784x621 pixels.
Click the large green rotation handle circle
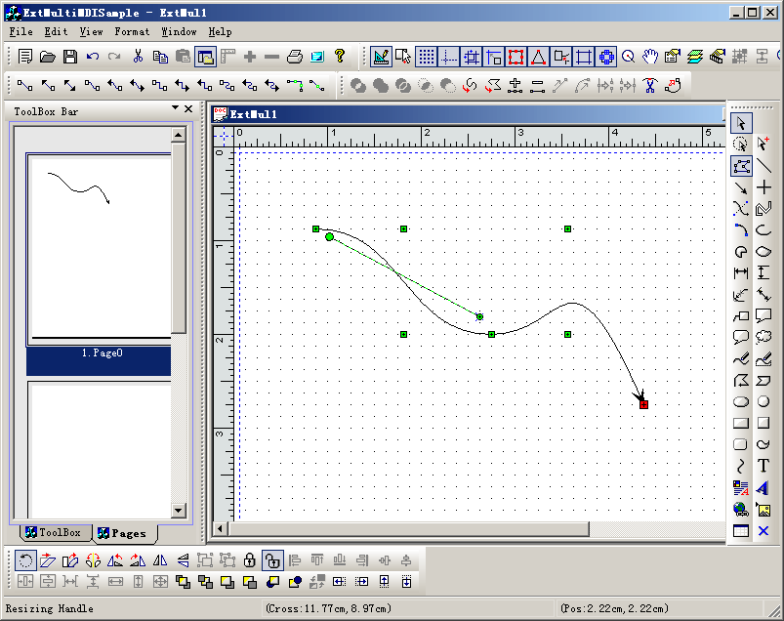coord(329,237)
